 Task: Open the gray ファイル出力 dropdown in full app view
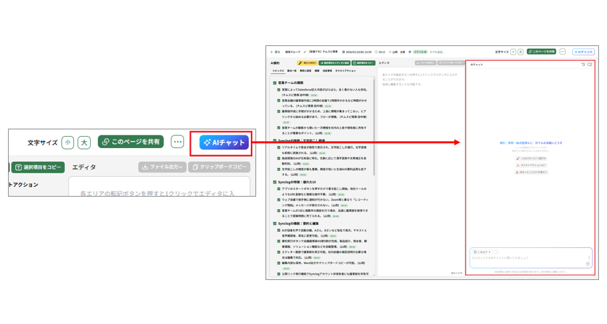(x=426, y=63)
